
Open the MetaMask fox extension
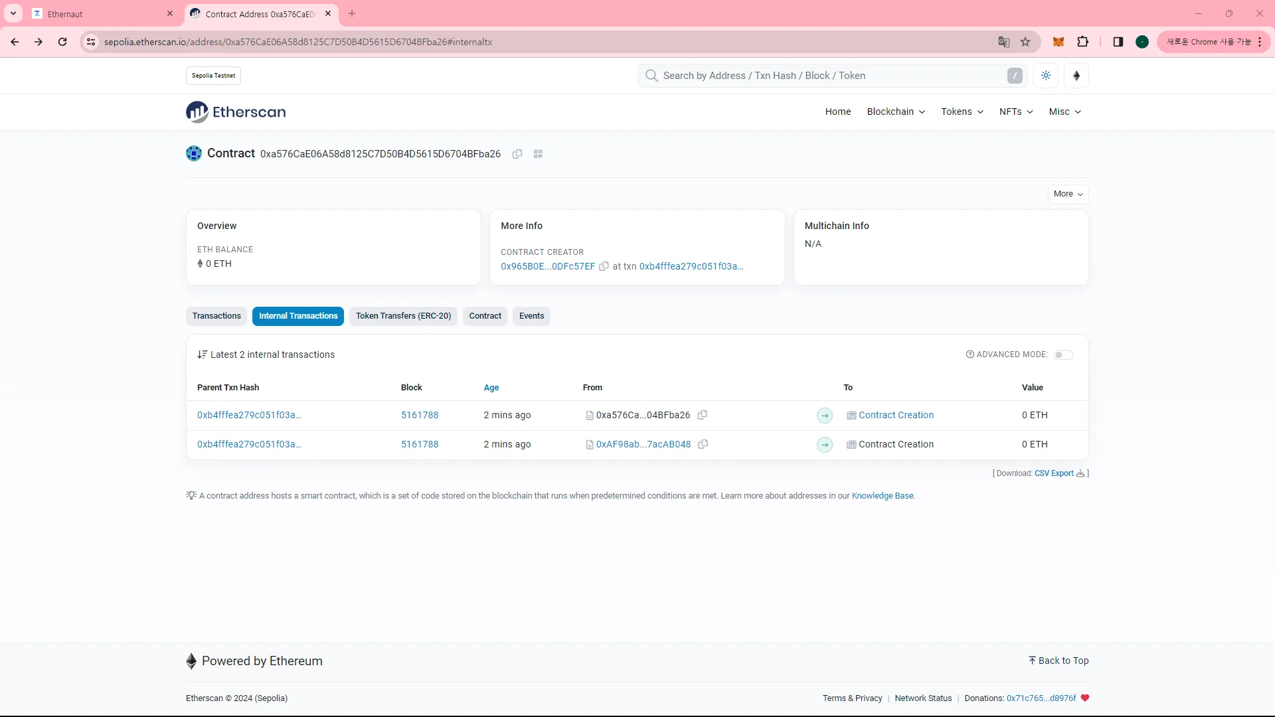click(1059, 42)
